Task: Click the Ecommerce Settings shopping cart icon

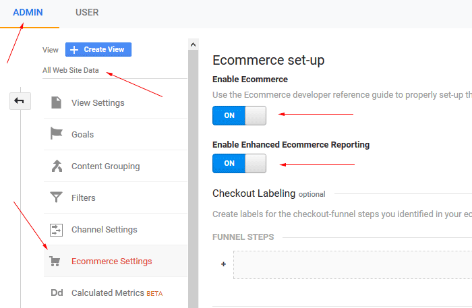Action: [55, 261]
